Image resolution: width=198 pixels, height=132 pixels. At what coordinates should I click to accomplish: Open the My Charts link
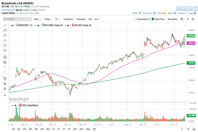[x=149, y=13]
